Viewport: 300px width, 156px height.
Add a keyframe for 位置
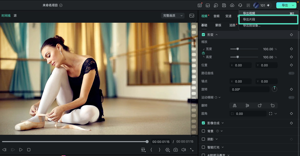pyautogui.click(x=291, y=65)
